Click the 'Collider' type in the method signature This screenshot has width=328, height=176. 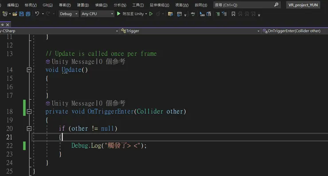point(150,111)
